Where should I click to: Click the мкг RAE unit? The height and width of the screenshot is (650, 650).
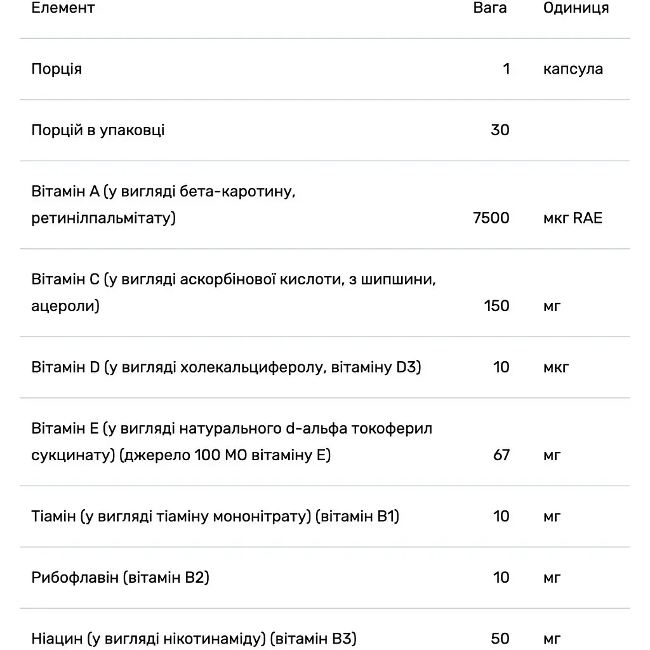tap(573, 218)
